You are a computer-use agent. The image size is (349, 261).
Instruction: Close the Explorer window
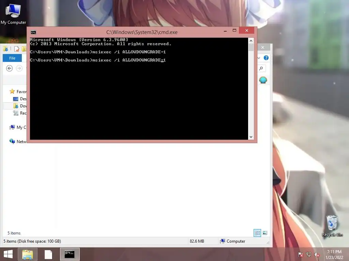click(263, 47)
